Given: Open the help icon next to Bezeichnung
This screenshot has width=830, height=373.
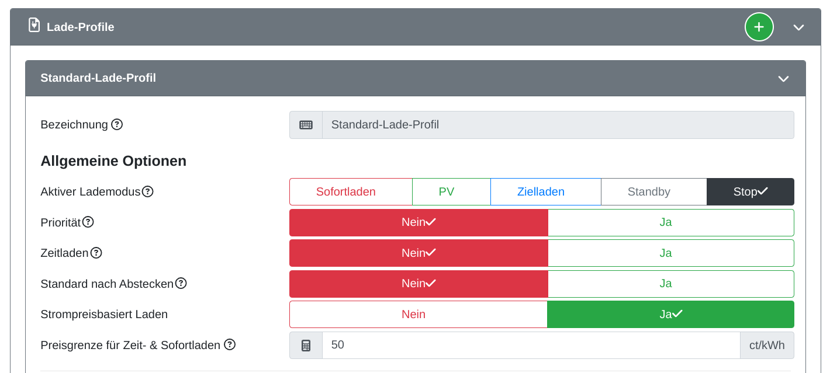Looking at the screenshot, I should 117,124.
